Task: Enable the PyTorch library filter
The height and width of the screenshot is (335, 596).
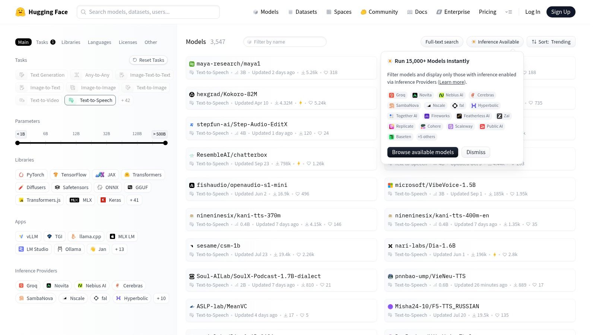Action: point(31,175)
